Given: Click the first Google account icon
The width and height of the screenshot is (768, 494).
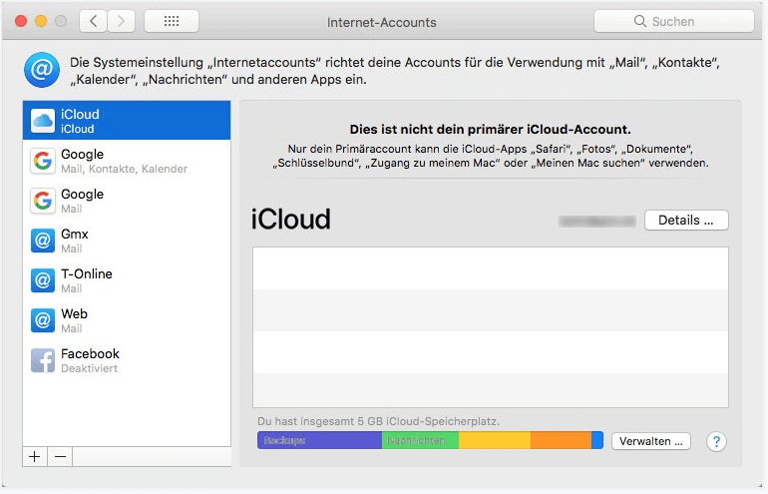Looking at the screenshot, I should pos(42,161).
